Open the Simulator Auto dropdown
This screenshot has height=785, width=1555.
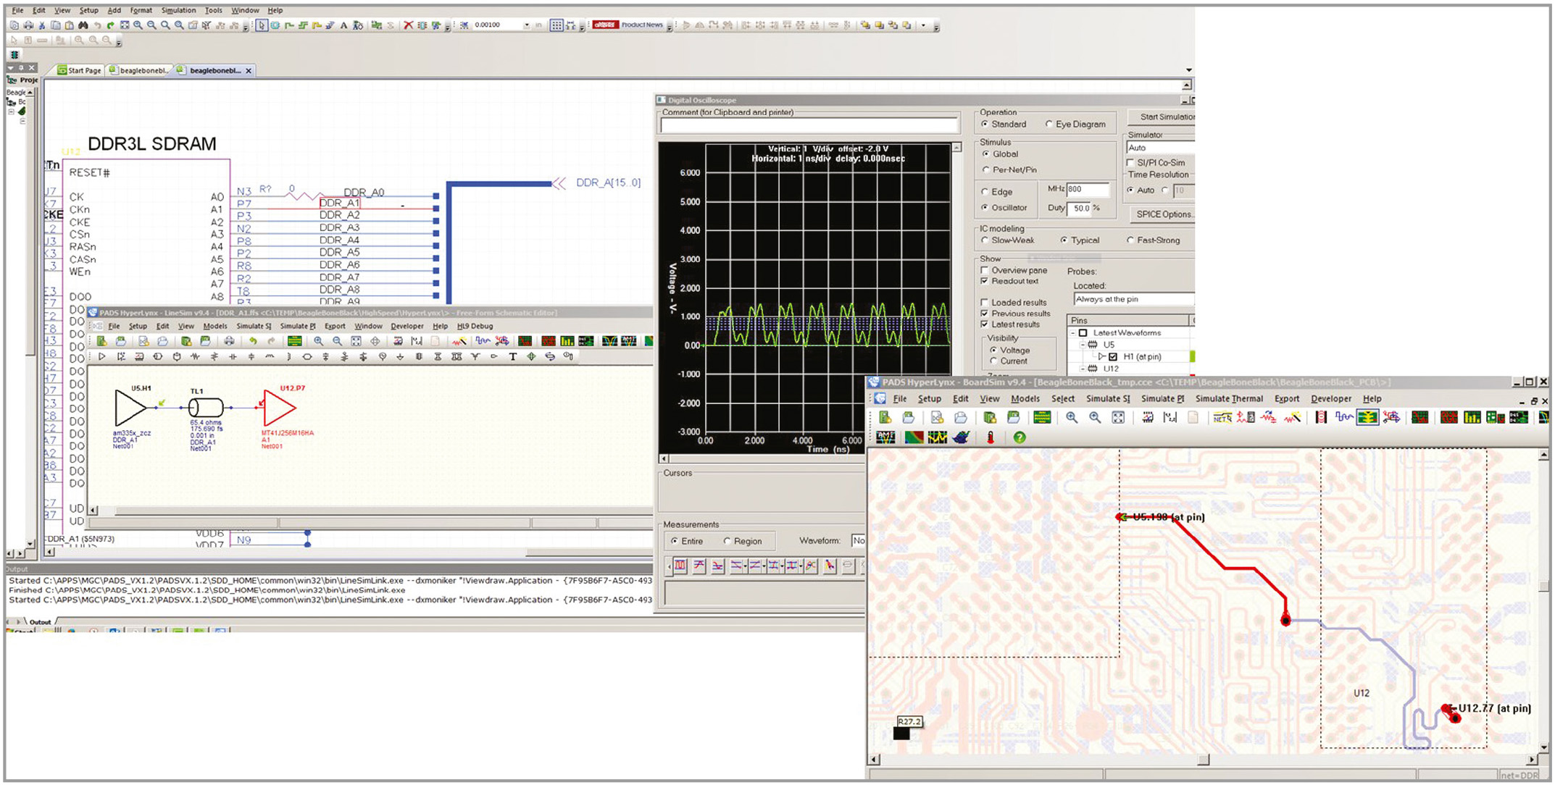click(x=1159, y=148)
